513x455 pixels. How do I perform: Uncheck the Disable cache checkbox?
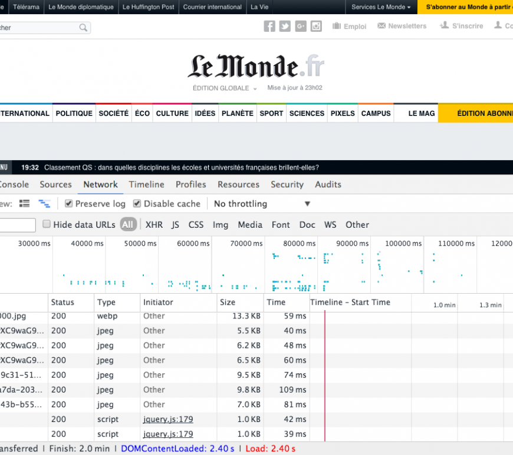(137, 204)
